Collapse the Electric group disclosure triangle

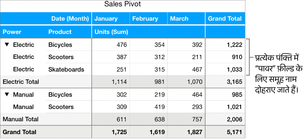coord(7,45)
